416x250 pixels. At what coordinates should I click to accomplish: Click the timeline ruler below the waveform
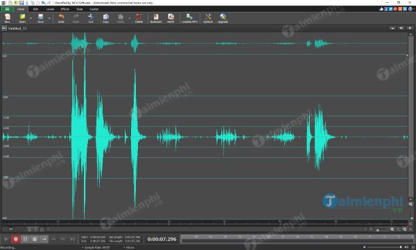click(205, 222)
